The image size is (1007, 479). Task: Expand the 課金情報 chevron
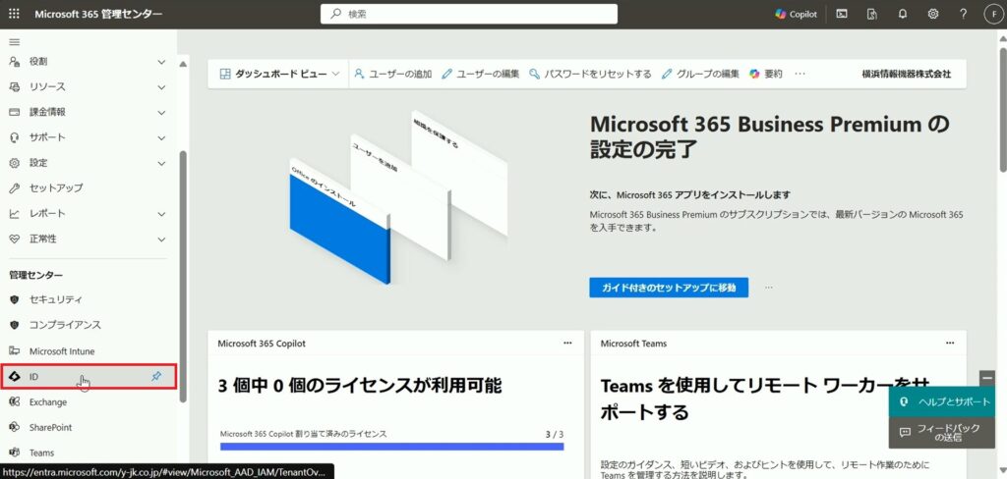pos(162,112)
